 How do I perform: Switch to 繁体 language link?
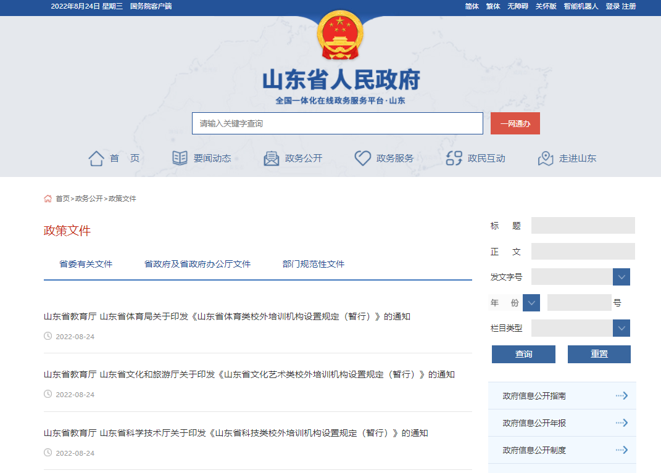point(493,6)
